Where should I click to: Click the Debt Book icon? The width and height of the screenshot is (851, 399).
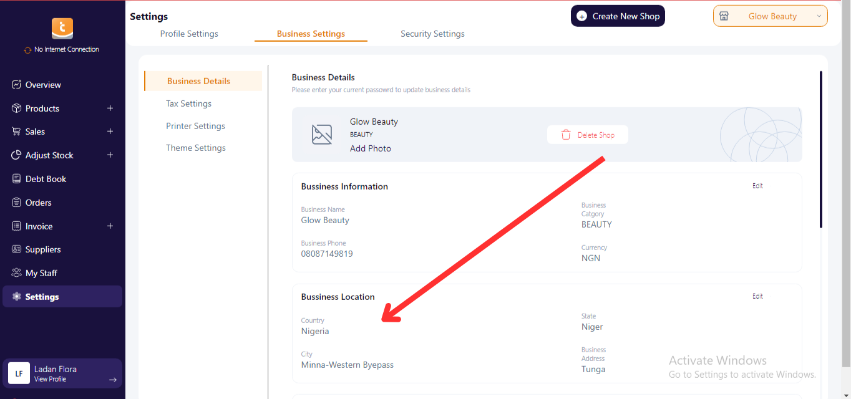tap(17, 179)
